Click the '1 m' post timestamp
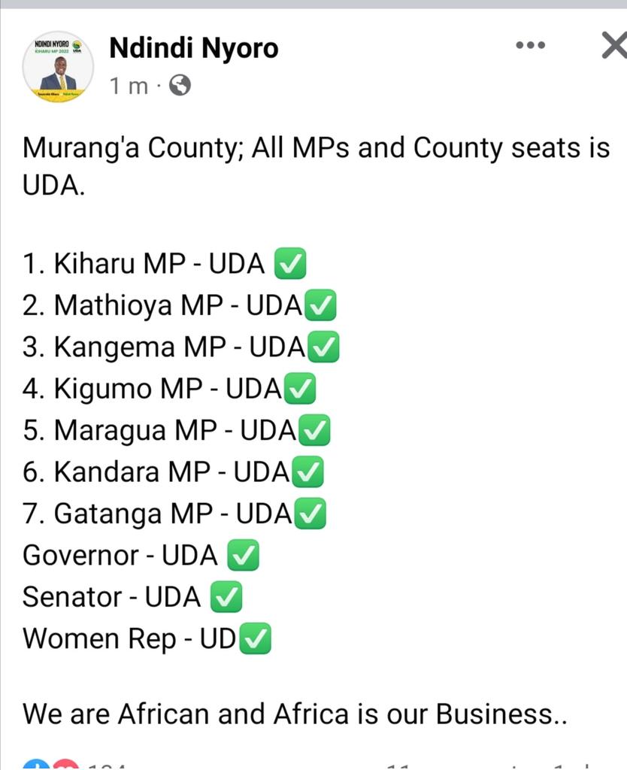Viewport: 627px width, 770px height. point(129,86)
